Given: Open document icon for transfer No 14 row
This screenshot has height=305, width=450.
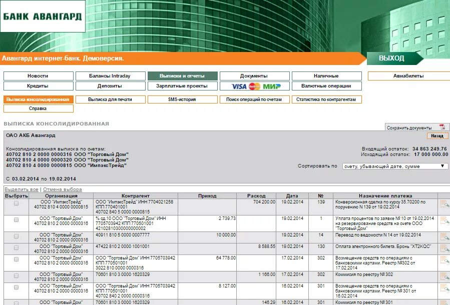Looking at the screenshot, I should [444, 237].
